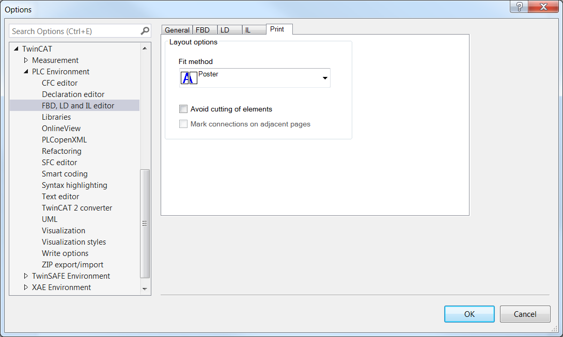Open Syntax highlighting options
The image size is (563, 337).
[74, 185]
